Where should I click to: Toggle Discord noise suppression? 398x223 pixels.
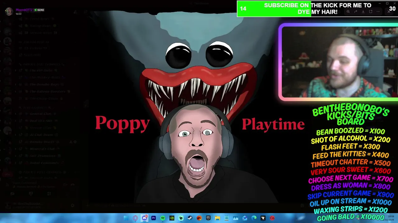[65, 185]
